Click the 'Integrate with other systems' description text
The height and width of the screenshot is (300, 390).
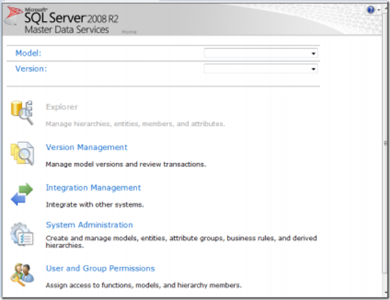[x=94, y=204]
